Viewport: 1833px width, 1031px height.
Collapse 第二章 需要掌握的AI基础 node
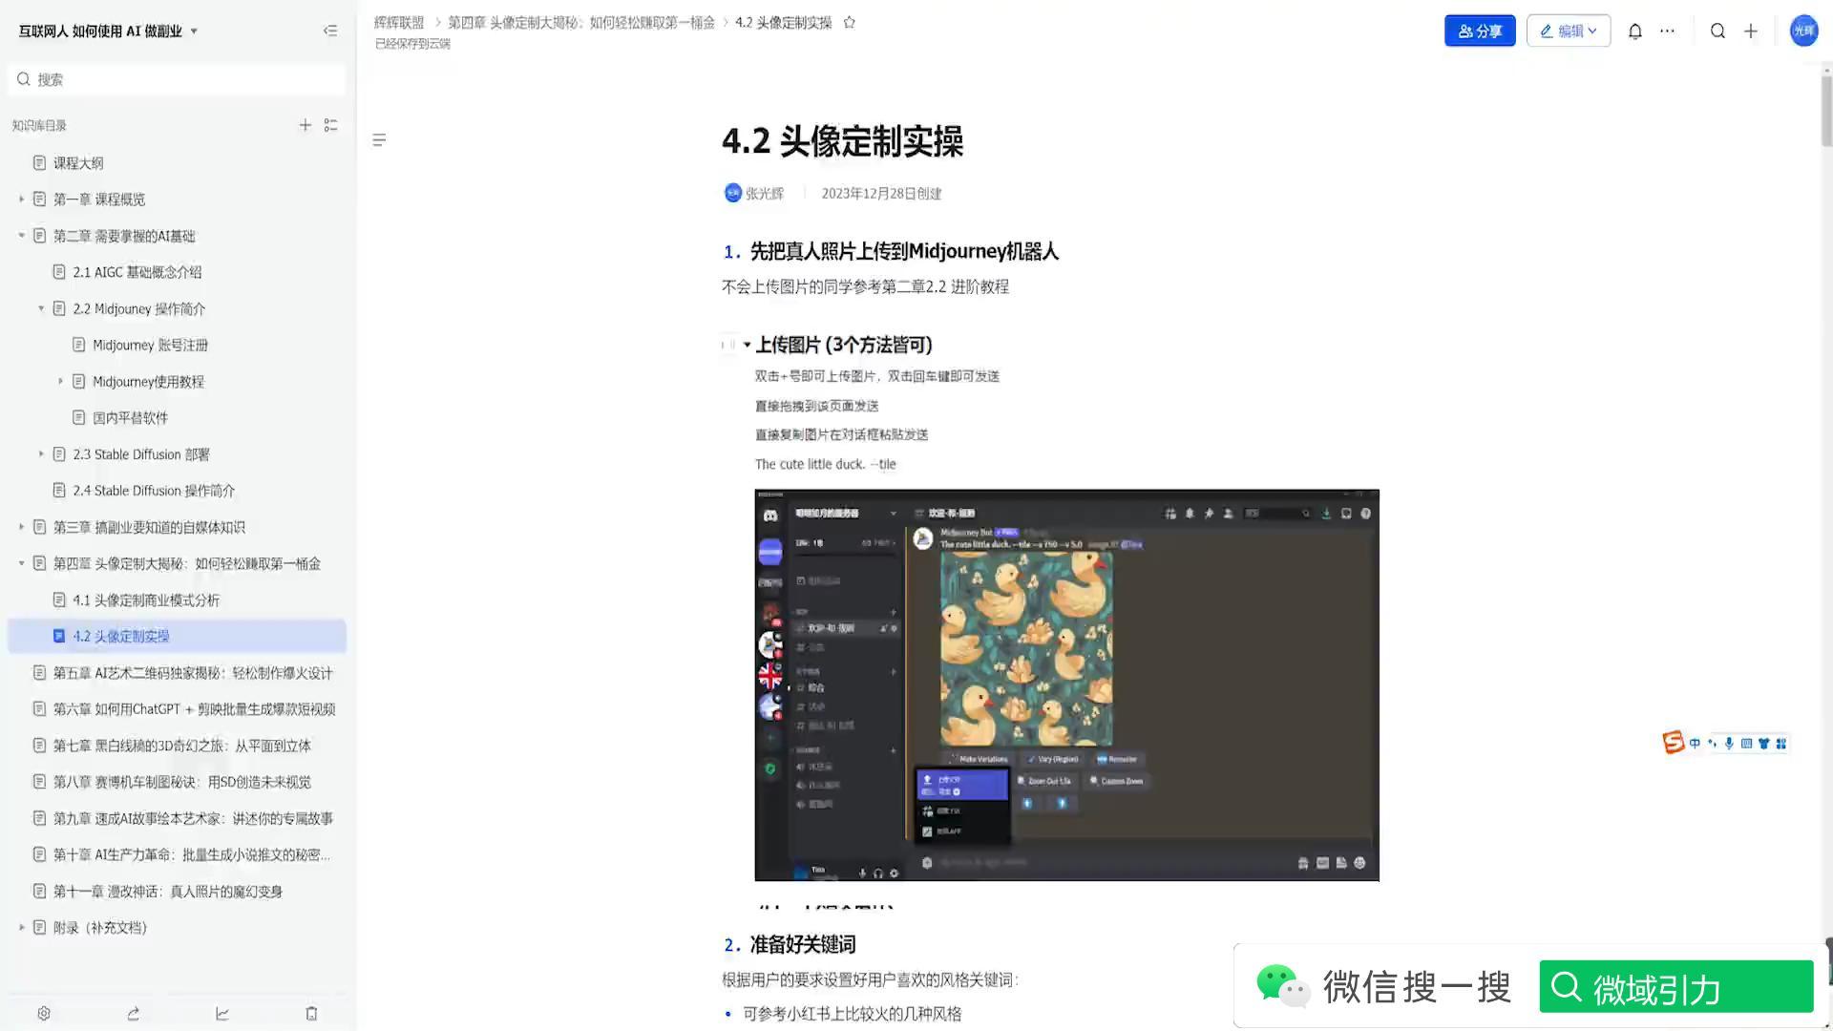click(x=21, y=236)
